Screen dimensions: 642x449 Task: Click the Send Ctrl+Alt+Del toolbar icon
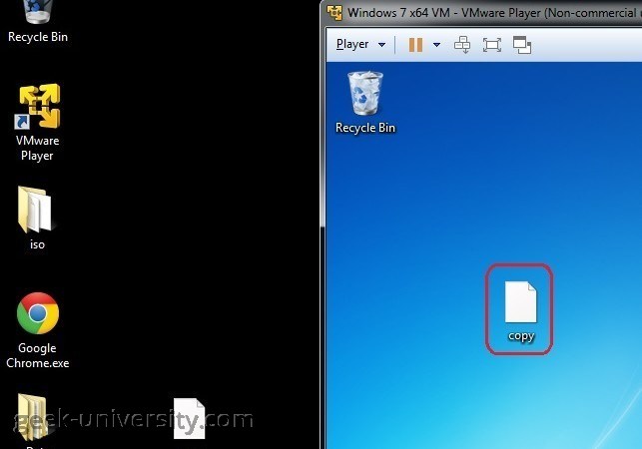click(x=462, y=45)
